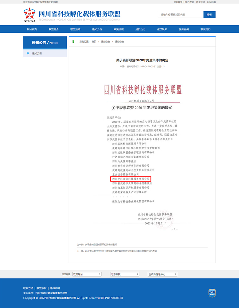The width and height of the screenshot is (239, 308).
Task: Click the 通知公告 / Notice sidebar header
Action: 45,43
